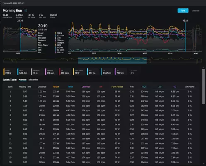Click the Air Power column header

(190, 87)
